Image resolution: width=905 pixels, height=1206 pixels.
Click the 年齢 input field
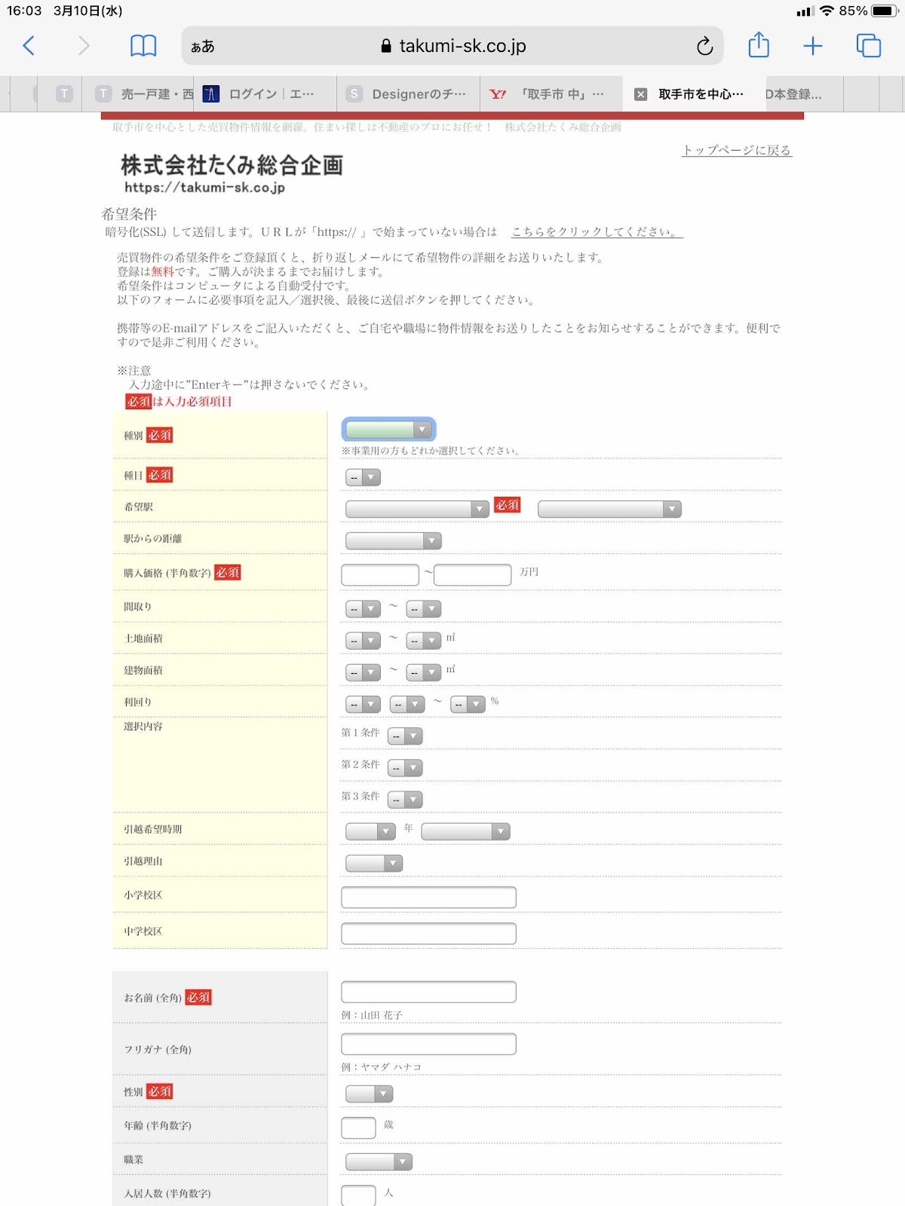tap(358, 1128)
